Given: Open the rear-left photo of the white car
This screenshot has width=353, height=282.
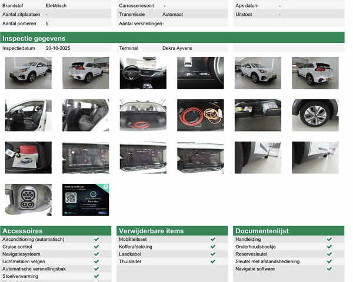Looking at the screenshot, I should click(x=85, y=73).
